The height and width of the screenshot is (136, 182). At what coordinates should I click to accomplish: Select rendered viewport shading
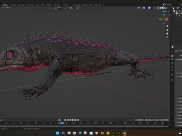165,8
